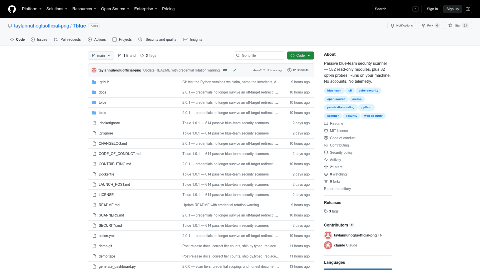Click the Pricing link

[x=168, y=9]
